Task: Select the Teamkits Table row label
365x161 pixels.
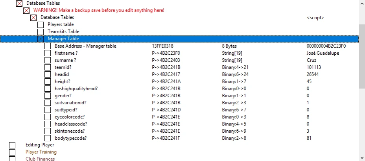Action: tap(63, 31)
